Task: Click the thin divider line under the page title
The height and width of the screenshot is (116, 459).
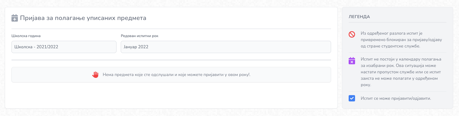Action: [171, 29]
